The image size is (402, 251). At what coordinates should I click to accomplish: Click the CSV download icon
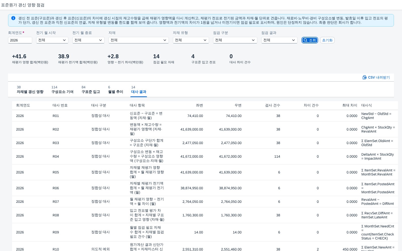pyautogui.click(x=365, y=77)
